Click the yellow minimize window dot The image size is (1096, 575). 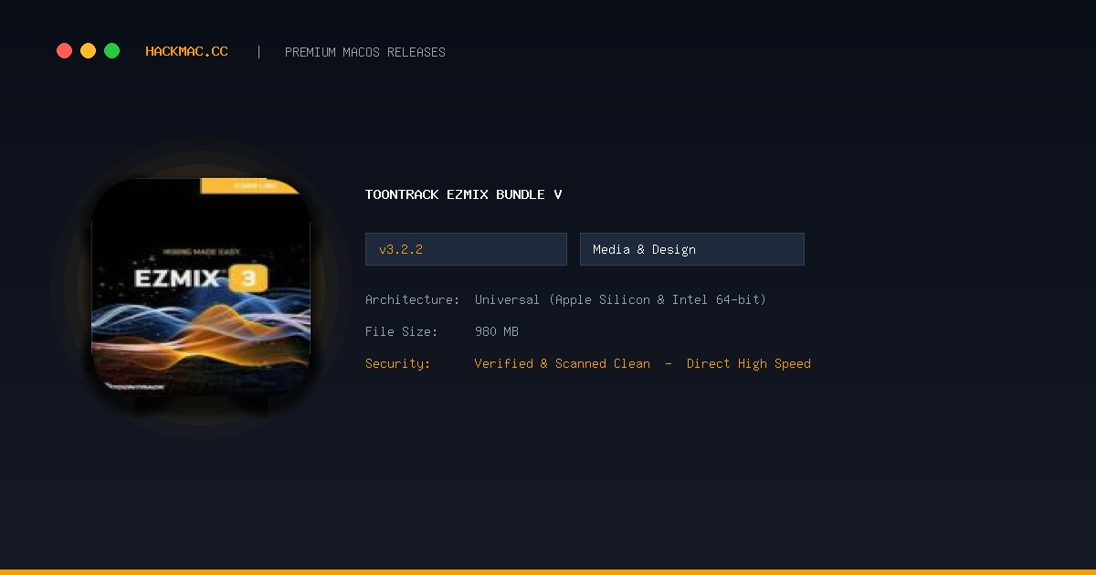click(88, 51)
